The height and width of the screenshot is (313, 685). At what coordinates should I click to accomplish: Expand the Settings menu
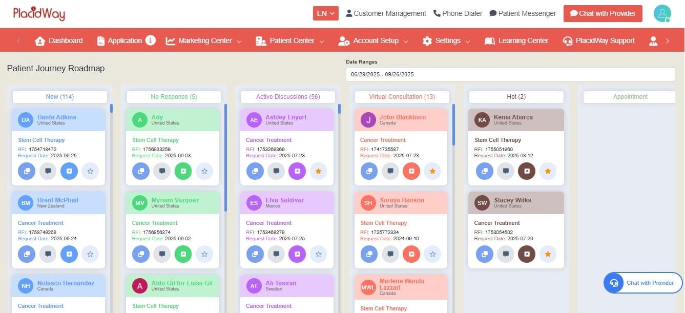click(x=446, y=41)
